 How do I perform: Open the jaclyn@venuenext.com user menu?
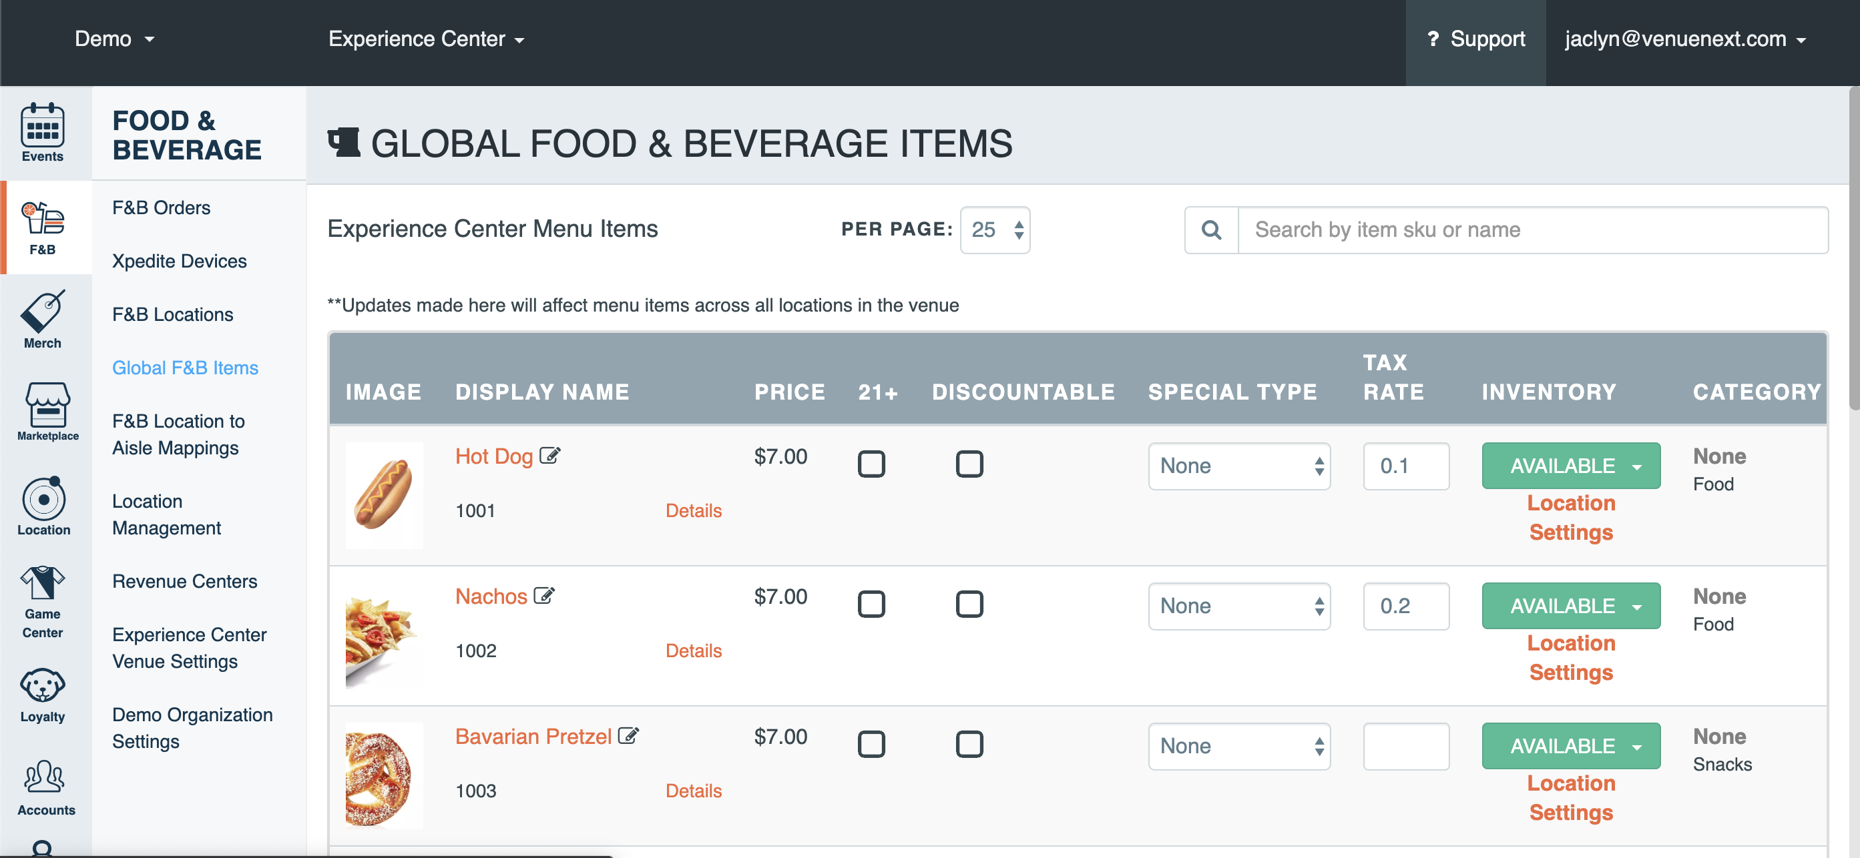[x=1685, y=39]
